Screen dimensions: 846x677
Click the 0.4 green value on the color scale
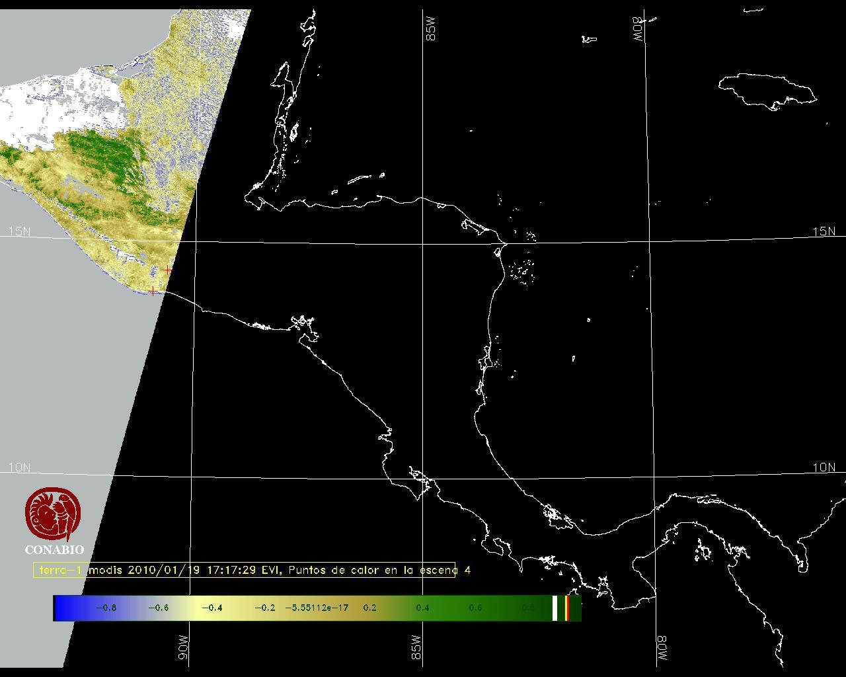(x=422, y=608)
